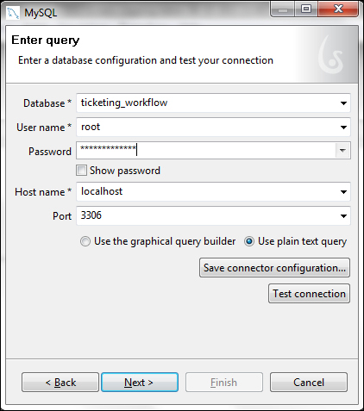Screen dimensions: 364x411
Task: Cancel the MySQL connector wizard
Action: click(309, 383)
